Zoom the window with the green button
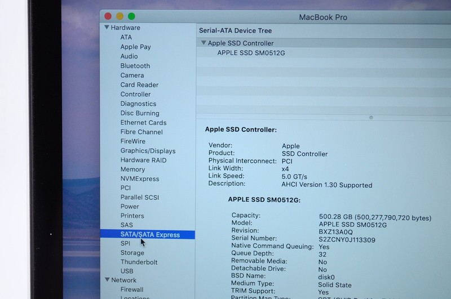The width and height of the screenshot is (451, 299). point(131,16)
